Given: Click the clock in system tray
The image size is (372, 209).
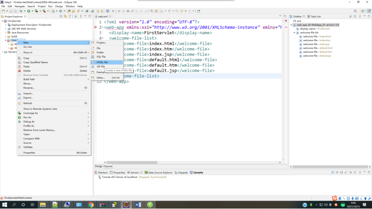Looking at the screenshot, I should 353,205.
